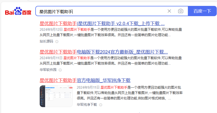Click the Baidu logo
Viewport: 217px width, 113px height.
point(18,11)
